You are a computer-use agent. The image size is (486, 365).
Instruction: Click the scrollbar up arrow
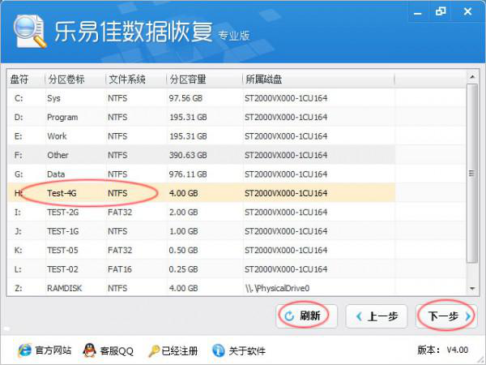(x=472, y=77)
